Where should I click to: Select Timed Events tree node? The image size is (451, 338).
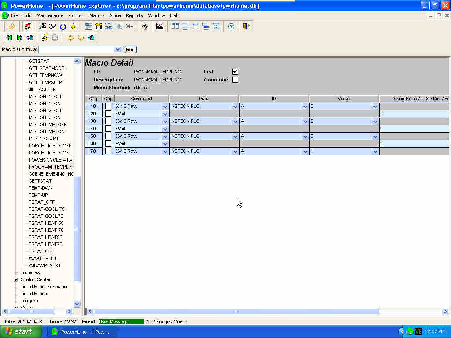(x=34, y=294)
